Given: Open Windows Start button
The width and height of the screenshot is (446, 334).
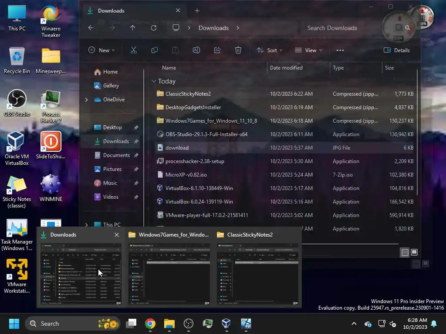Looking at the screenshot, I should click(14, 324).
